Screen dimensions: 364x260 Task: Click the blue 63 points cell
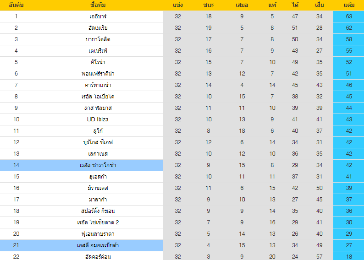[x=349, y=16]
